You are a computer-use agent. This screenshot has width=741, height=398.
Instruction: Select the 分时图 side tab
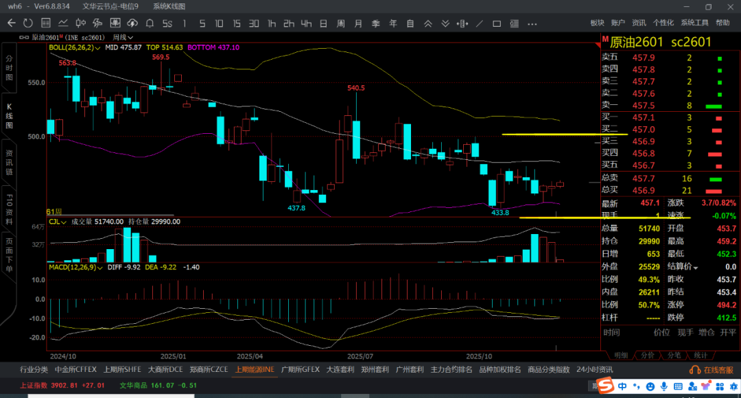click(x=9, y=68)
